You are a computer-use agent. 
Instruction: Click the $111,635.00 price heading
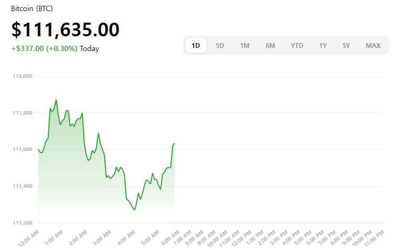[x=65, y=29]
